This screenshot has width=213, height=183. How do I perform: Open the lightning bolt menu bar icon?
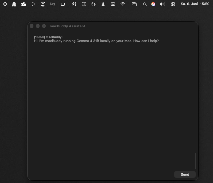click(74, 4)
